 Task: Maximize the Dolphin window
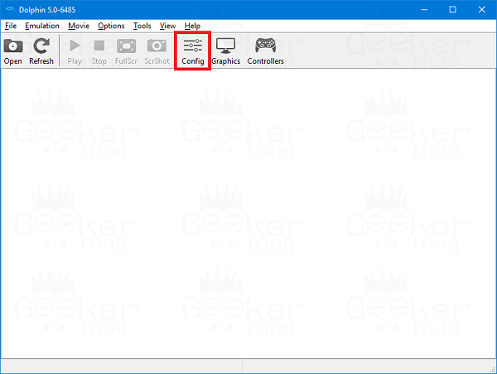coord(452,10)
